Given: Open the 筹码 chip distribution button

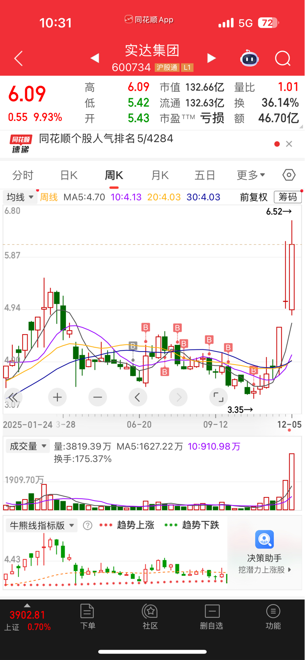Looking at the screenshot, I should click(x=288, y=197).
